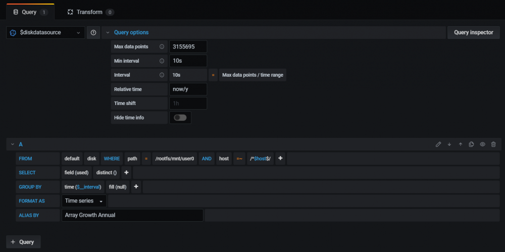Screen dimensions: 505x252
Task: Duplicate query A
Action: (471, 144)
